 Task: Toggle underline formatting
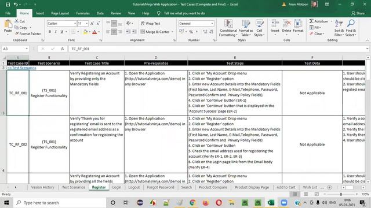62,32
